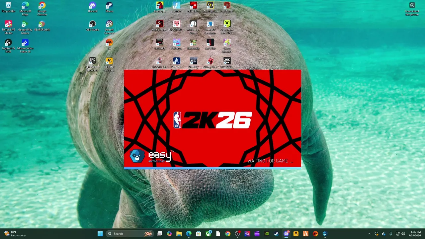Select the Movavi Video Editor 26 icon

(25, 46)
